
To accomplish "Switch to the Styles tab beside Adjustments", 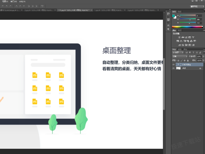I will point(180,30).
